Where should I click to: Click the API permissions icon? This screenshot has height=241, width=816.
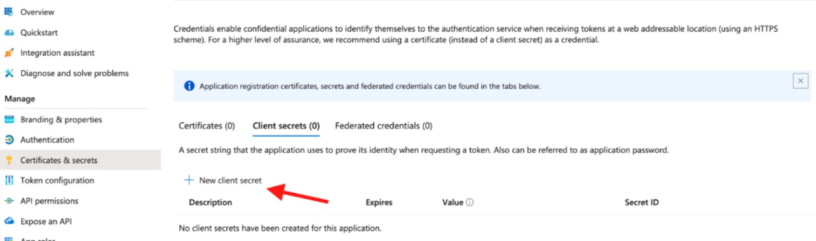9,200
